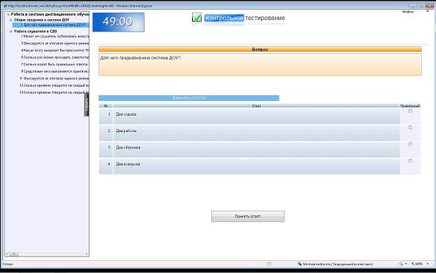Select the 'Работа слушателя в СДО' section label
The width and height of the screenshot is (436, 273).
36,31
